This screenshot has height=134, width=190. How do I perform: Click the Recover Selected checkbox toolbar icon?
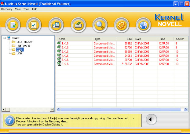coord(34,25)
